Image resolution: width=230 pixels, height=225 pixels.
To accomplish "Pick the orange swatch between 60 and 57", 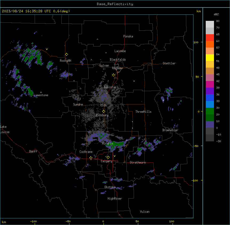I will pyautogui.click(x=210, y=44).
